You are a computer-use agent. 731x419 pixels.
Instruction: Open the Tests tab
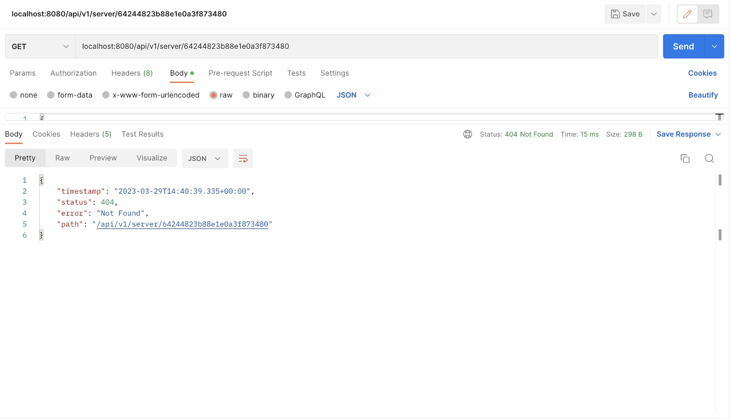click(x=297, y=73)
